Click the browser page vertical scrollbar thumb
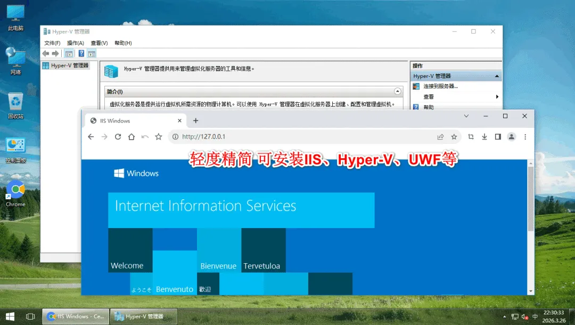This screenshot has height=325, width=575. coord(531,199)
